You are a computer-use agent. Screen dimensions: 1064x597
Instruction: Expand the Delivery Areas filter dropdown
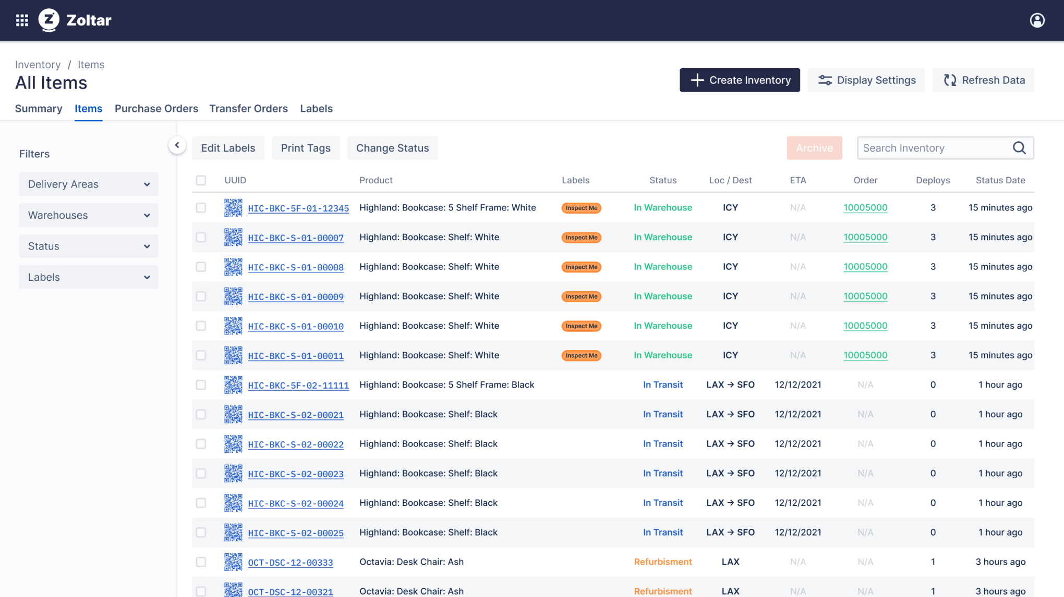[89, 184]
